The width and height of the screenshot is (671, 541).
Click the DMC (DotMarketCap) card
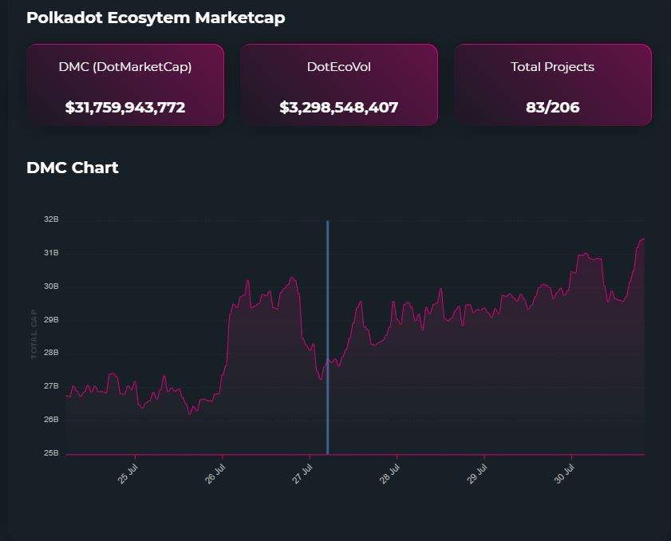pos(125,85)
